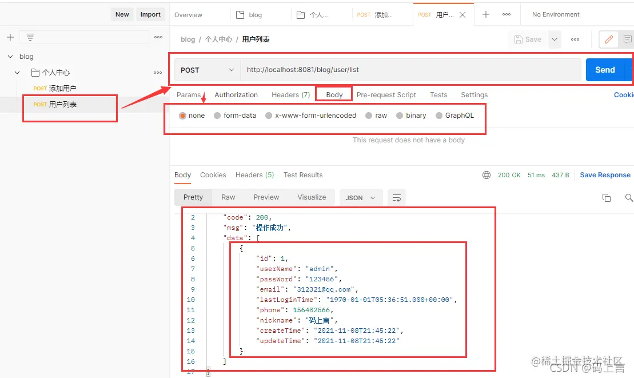Select the raw body radio option
Screen dimensions: 634x378
369,116
